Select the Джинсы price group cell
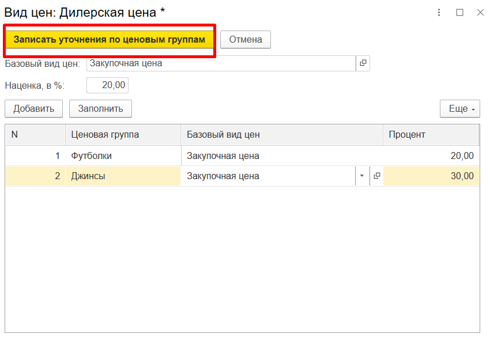The height and width of the screenshot is (341, 490). coord(123,176)
